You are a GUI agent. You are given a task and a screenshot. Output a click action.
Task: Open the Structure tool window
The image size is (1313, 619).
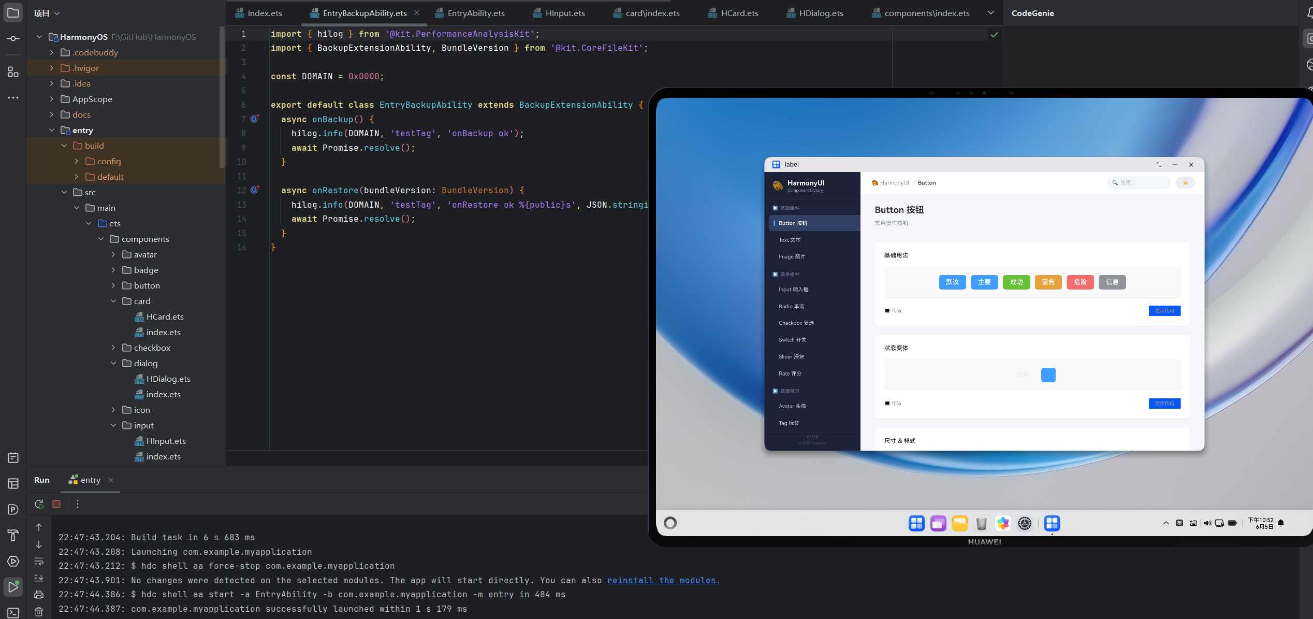coord(13,72)
